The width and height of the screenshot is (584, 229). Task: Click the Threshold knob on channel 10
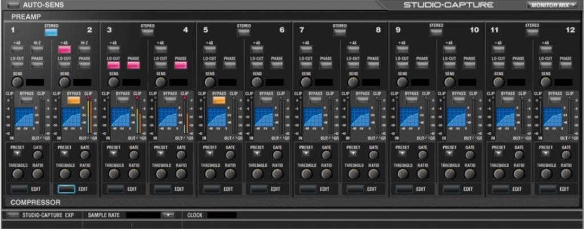[x=451, y=174]
